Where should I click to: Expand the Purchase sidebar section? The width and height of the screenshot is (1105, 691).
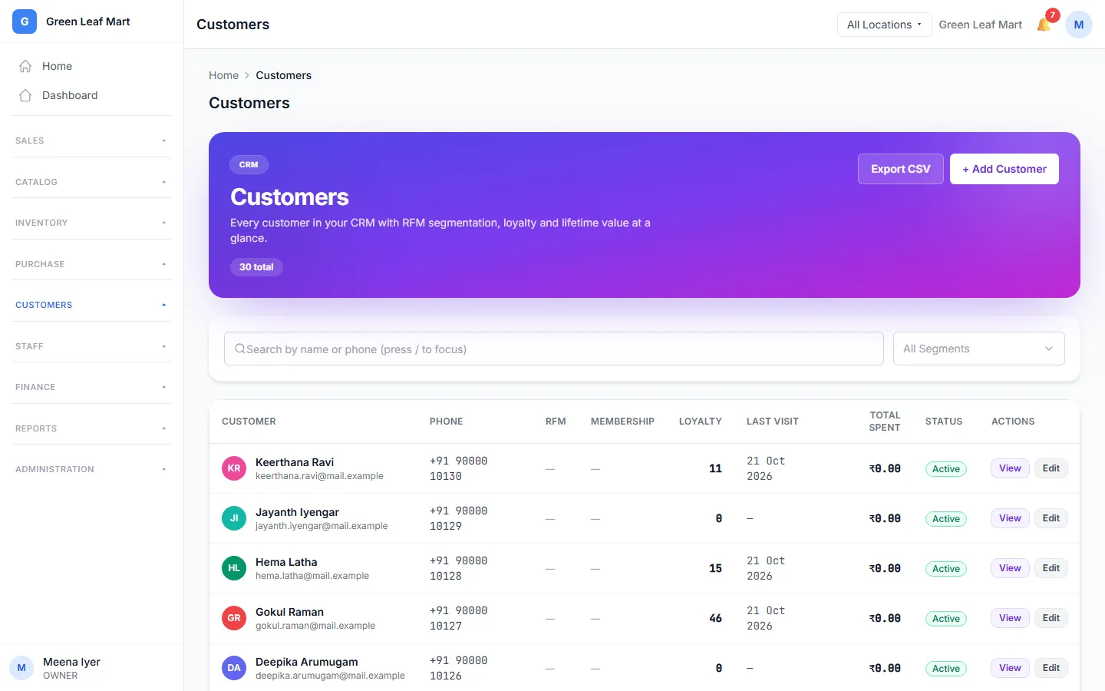pyautogui.click(x=91, y=264)
